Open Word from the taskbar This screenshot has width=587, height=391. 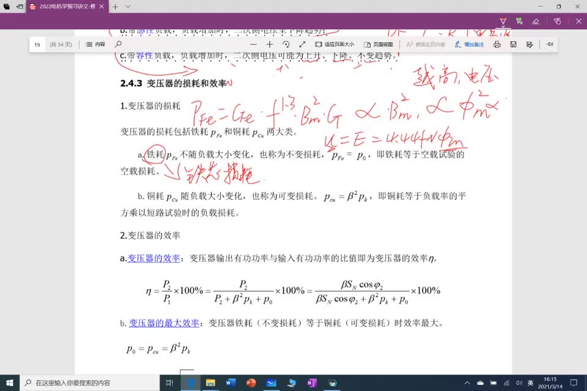(x=231, y=383)
